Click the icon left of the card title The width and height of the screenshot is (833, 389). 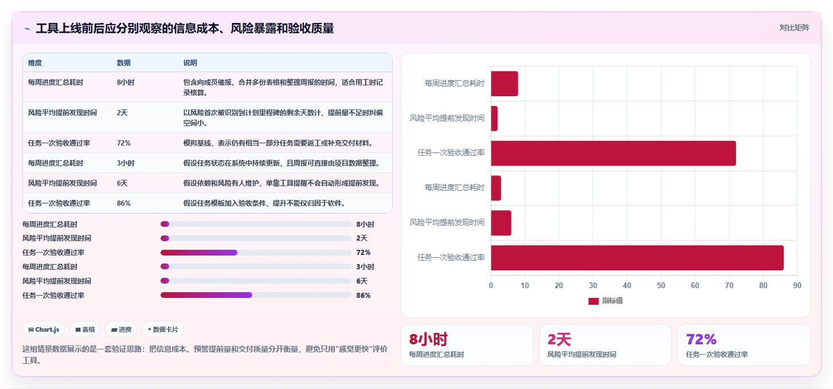pyautogui.click(x=28, y=29)
